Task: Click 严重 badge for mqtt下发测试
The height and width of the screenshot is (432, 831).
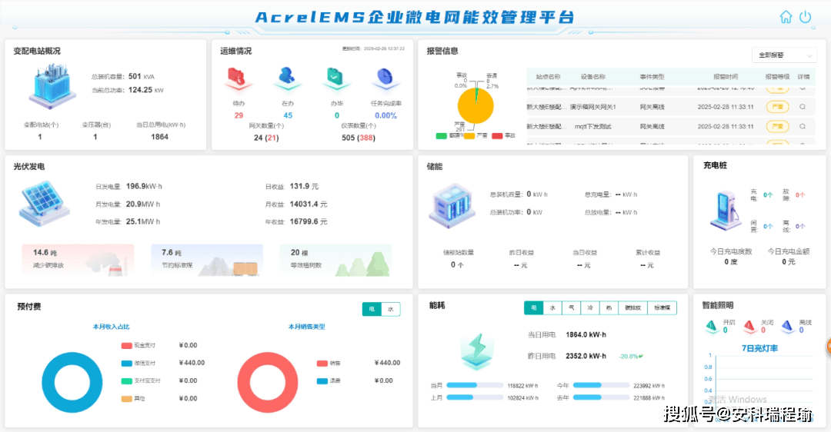Action: pyautogui.click(x=777, y=127)
